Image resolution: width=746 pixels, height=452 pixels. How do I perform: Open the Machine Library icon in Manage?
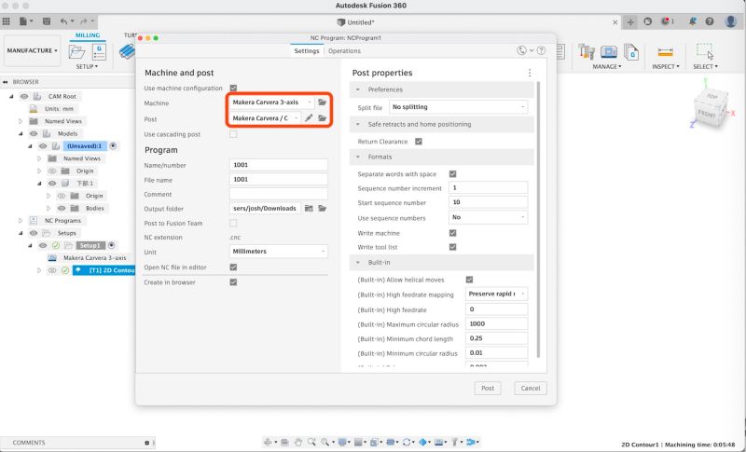609,51
